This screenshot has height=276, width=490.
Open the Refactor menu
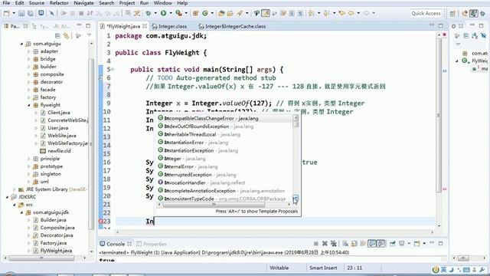(x=59, y=3)
